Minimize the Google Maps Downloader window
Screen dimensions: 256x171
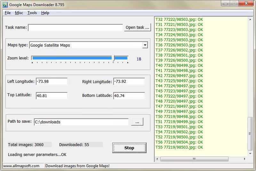pyautogui.click(x=226, y=4)
